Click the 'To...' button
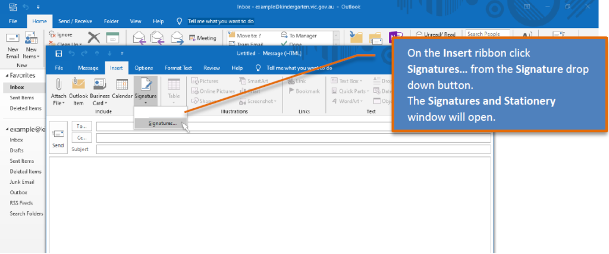 (81, 127)
